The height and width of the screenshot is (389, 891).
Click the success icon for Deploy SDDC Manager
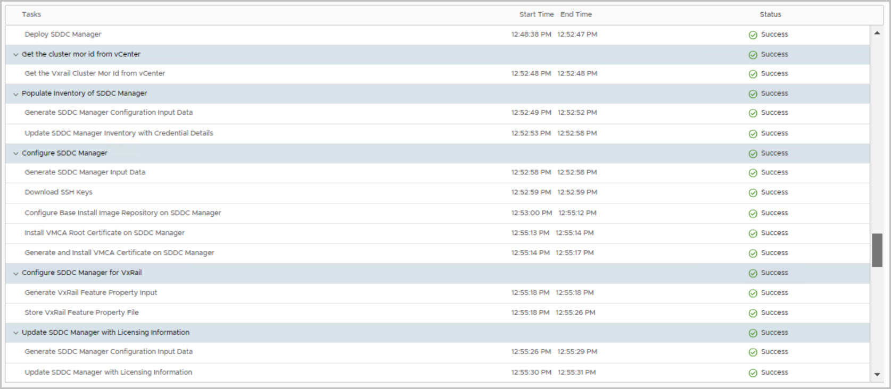[x=753, y=35]
